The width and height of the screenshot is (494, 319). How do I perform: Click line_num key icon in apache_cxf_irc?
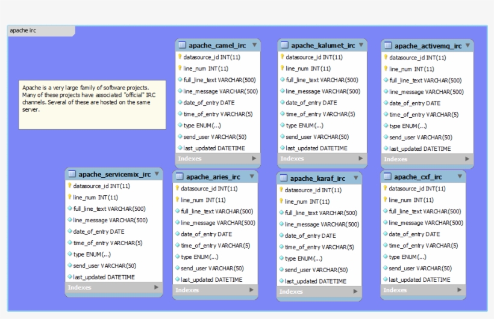tap(386, 199)
